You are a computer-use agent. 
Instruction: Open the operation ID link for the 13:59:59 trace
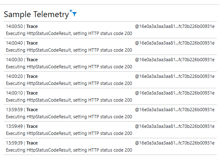pos(174,110)
